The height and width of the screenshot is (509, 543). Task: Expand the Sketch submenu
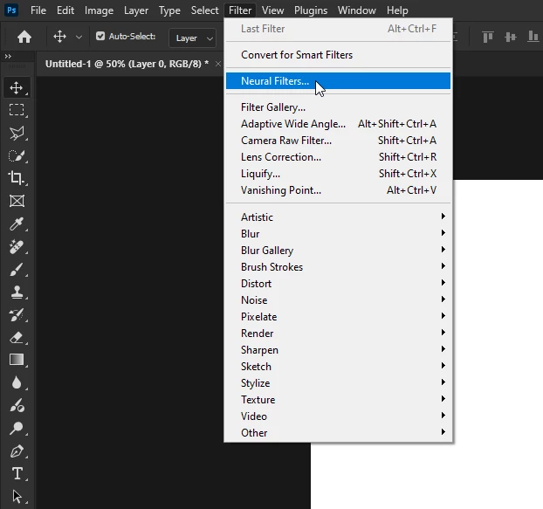338,367
